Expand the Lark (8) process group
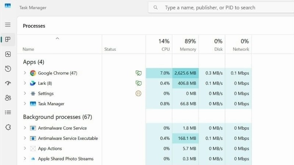The height and width of the screenshot is (165, 294). coord(25,83)
